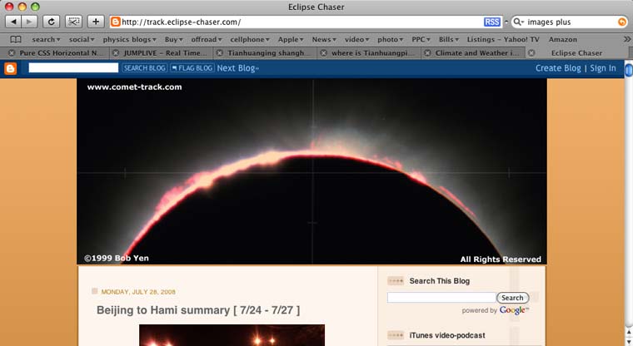Click the FLAG BLOG button
633x346 pixels.
point(192,68)
